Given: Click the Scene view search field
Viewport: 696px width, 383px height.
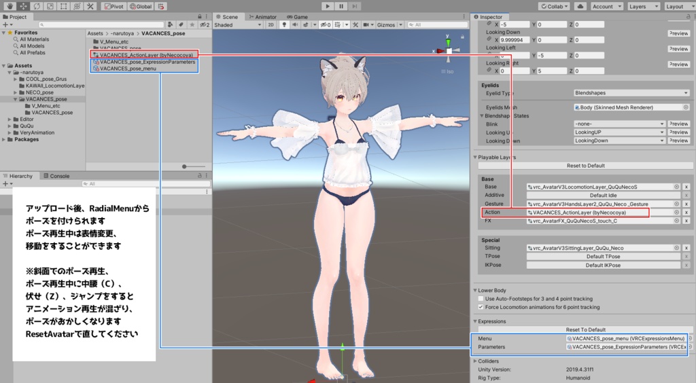Looking at the screenshot, I should tap(438, 25).
